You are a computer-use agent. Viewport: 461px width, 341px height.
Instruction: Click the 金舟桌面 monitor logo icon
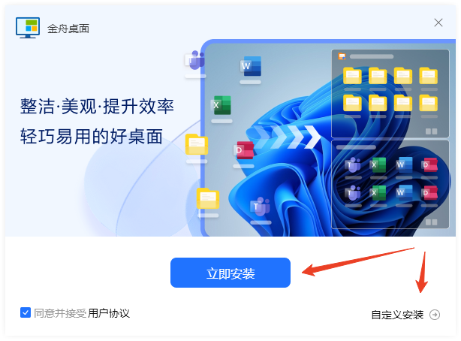click(x=28, y=28)
